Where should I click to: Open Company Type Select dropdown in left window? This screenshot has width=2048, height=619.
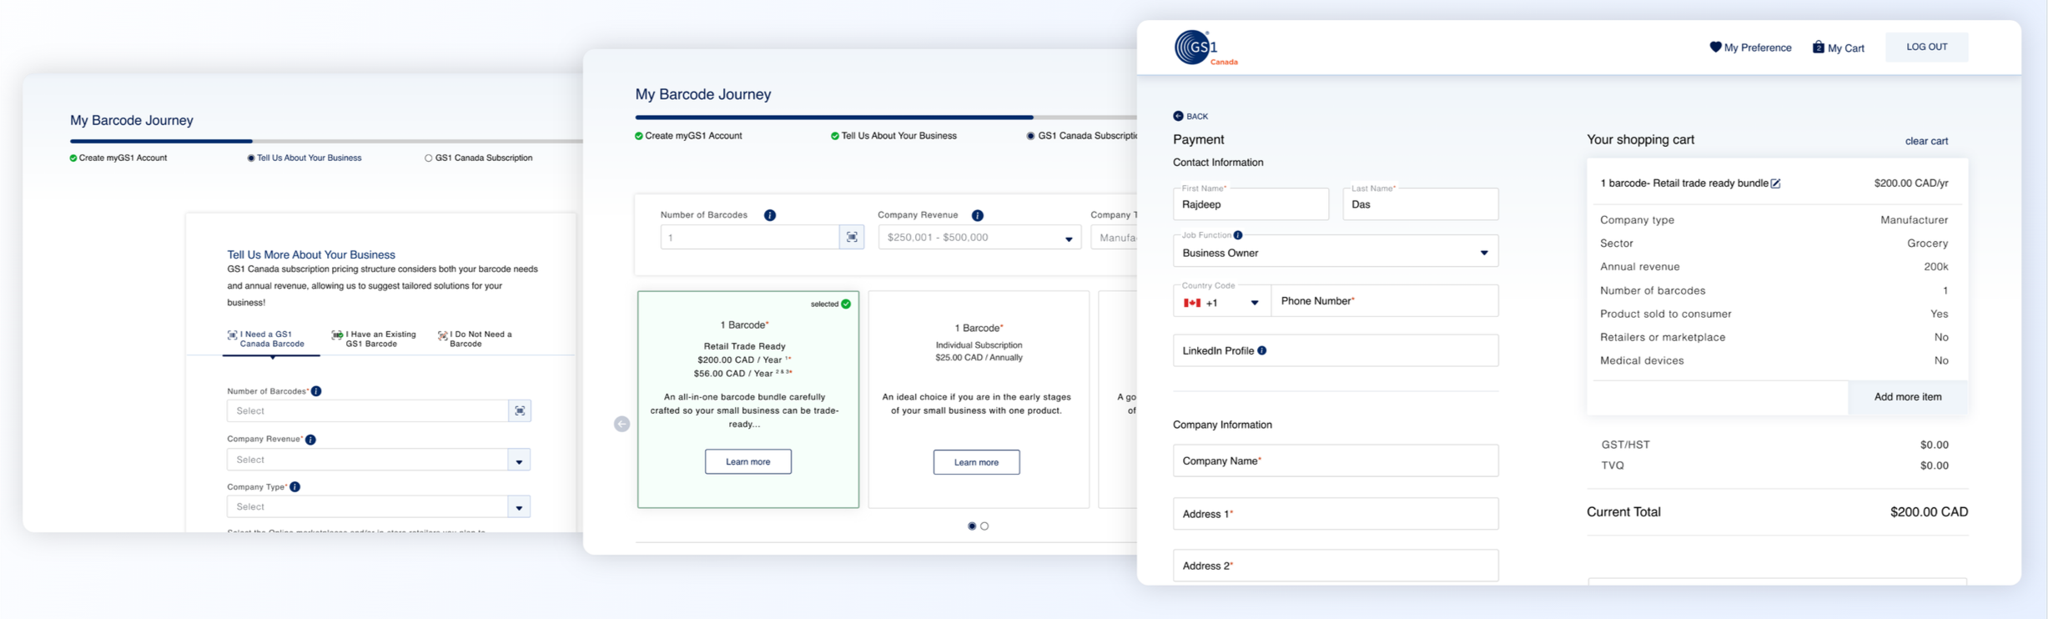pos(379,507)
